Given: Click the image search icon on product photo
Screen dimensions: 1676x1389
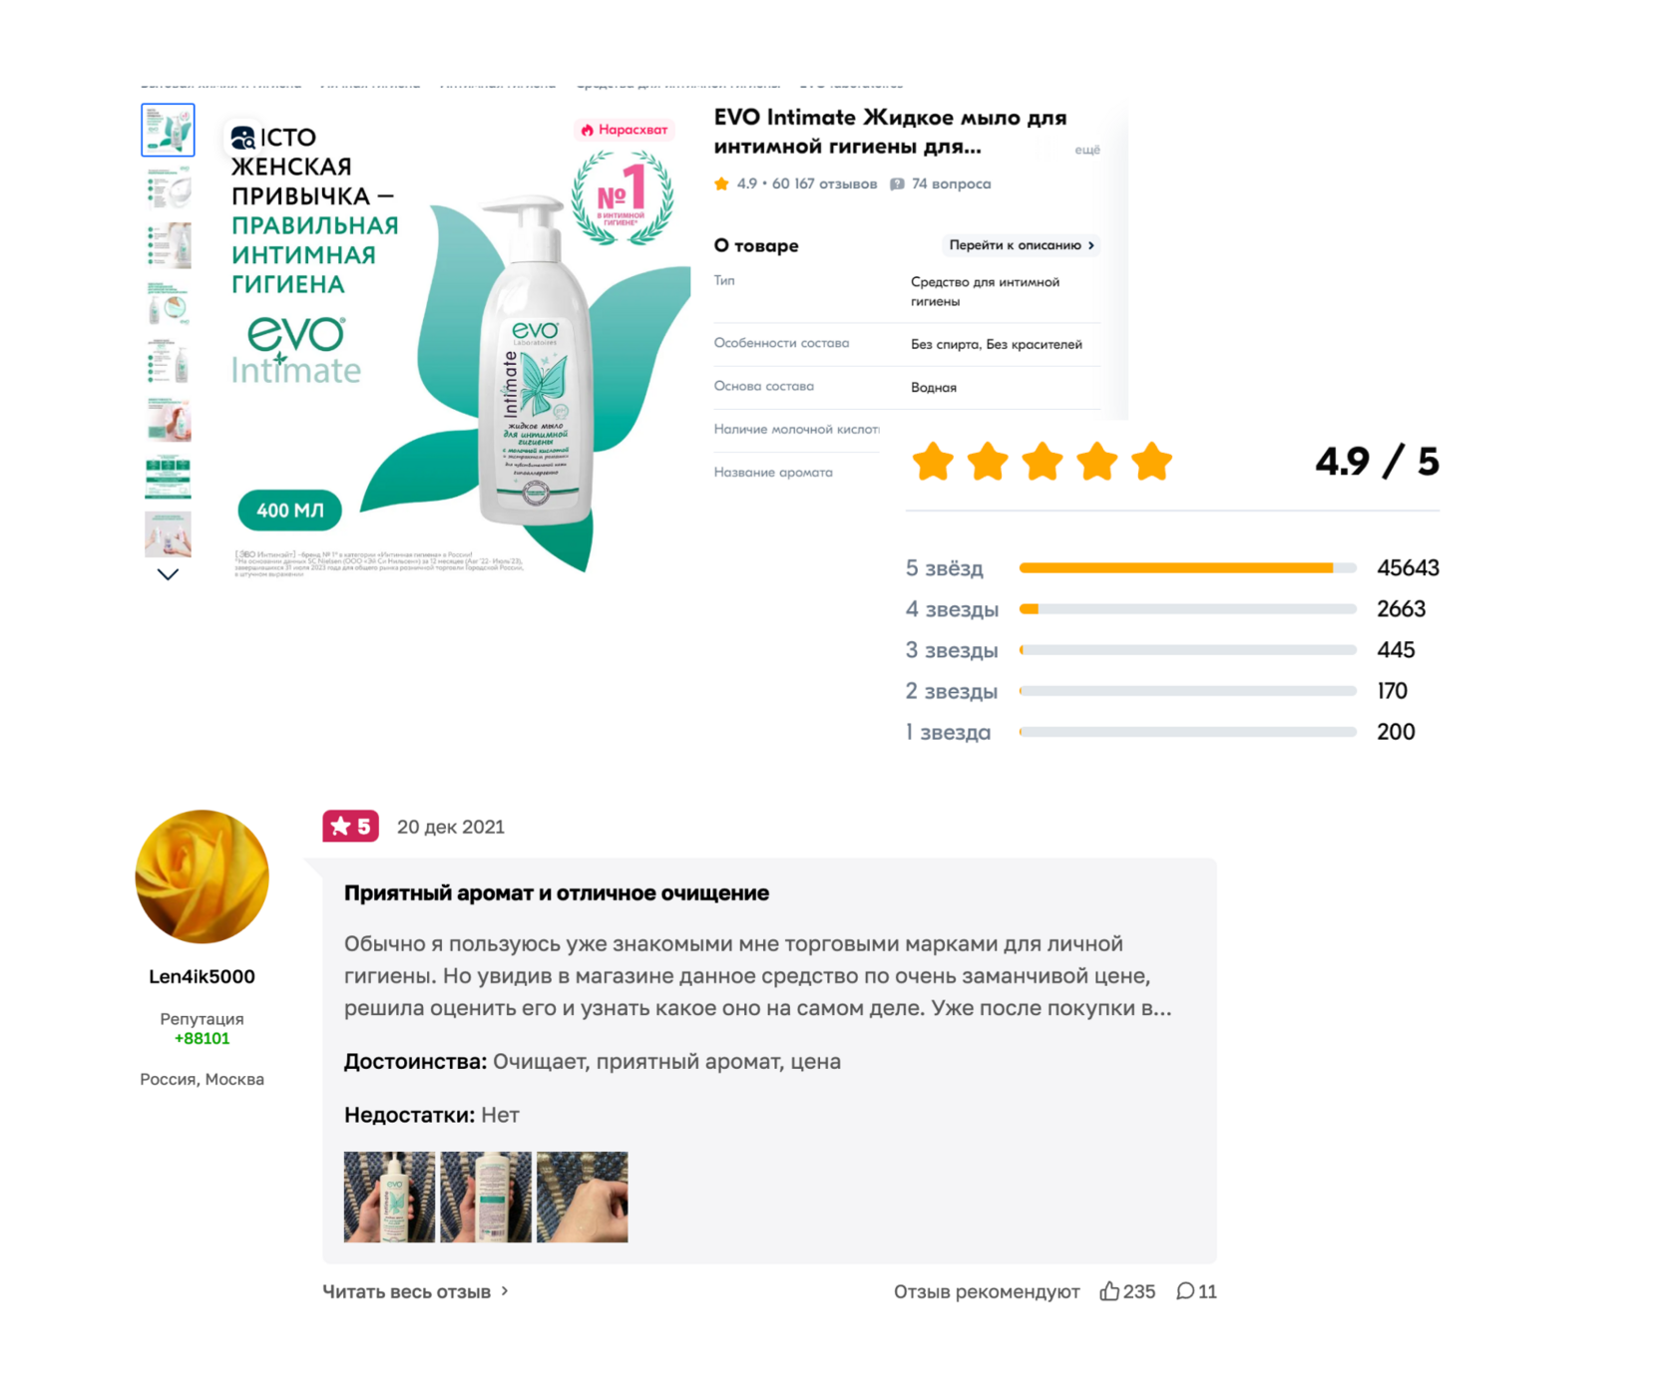Looking at the screenshot, I should pyautogui.click(x=243, y=138).
